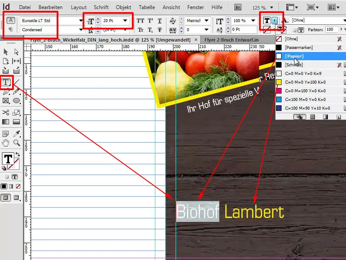Open the tracking dropdown showing 0

click(207, 29)
